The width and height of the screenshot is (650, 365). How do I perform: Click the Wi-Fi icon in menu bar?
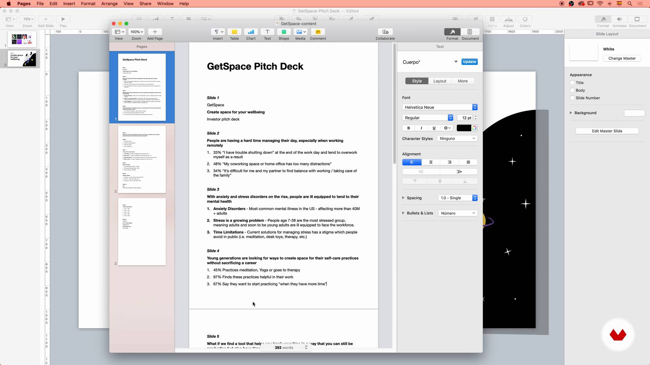point(600,4)
